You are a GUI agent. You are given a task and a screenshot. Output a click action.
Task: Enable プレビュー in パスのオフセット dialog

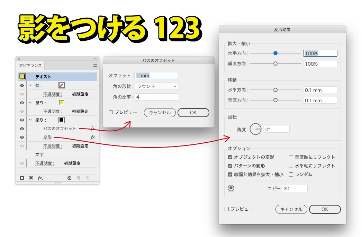[x=111, y=112]
